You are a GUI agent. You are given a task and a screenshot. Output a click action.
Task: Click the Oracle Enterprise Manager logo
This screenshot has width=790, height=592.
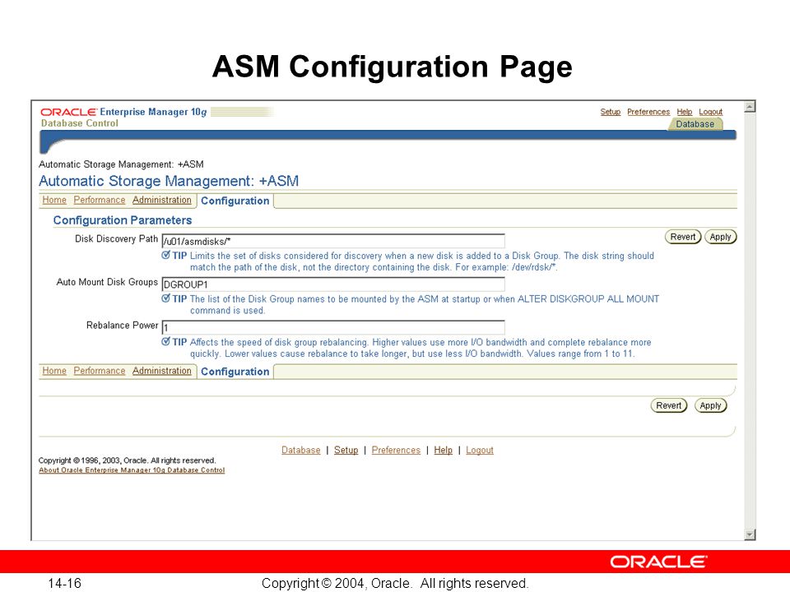(x=123, y=112)
